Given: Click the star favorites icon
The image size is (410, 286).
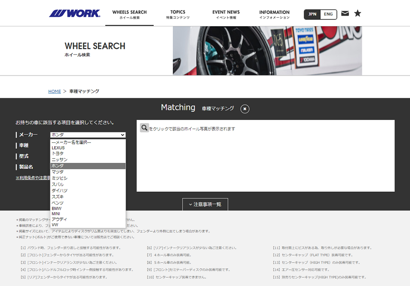Looking at the screenshot, I should tap(358, 13).
